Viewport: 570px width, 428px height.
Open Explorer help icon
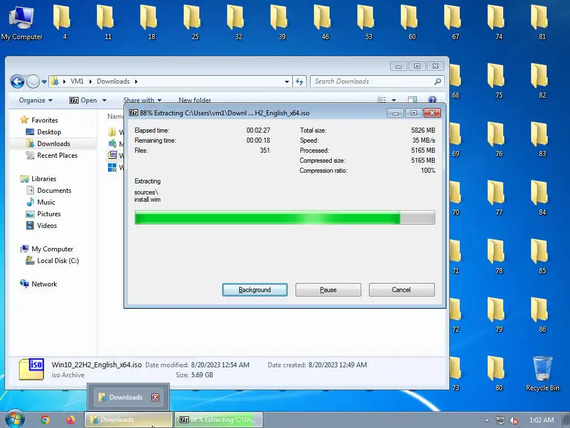(x=432, y=100)
